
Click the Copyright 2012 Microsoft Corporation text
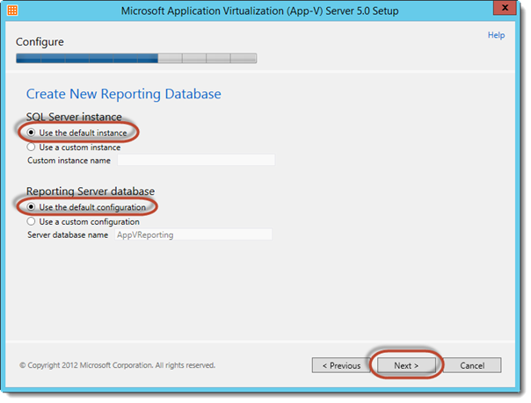click(x=117, y=365)
